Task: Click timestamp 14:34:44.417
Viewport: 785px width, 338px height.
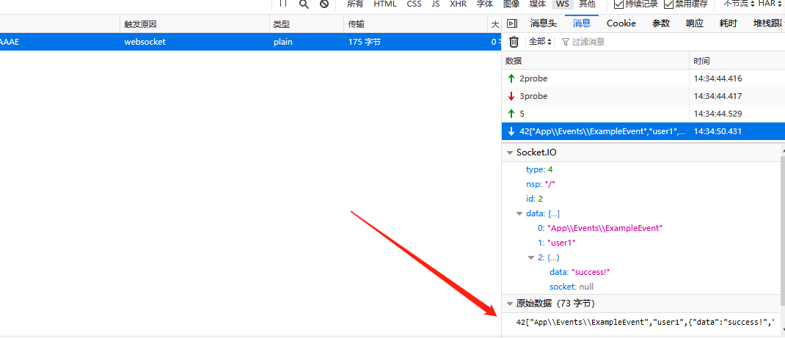Action: (718, 96)
